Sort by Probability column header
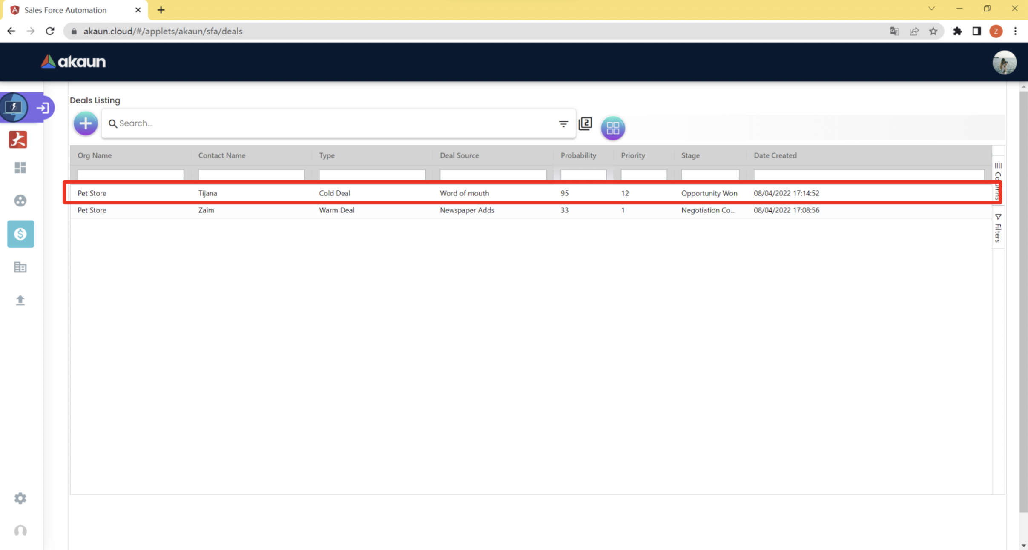The height and width of the screenshot is (550, 1028). (578, 155)
